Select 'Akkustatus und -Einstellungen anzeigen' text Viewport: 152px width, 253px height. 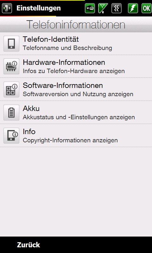[79, 117]
